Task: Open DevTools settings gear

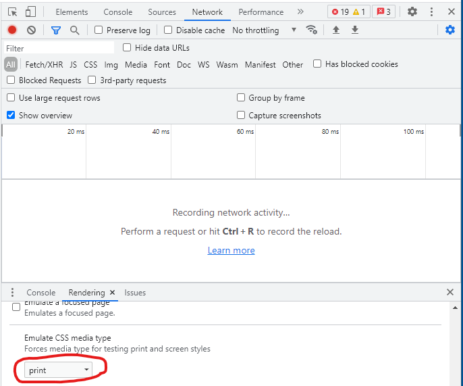Action: point(412,12)
